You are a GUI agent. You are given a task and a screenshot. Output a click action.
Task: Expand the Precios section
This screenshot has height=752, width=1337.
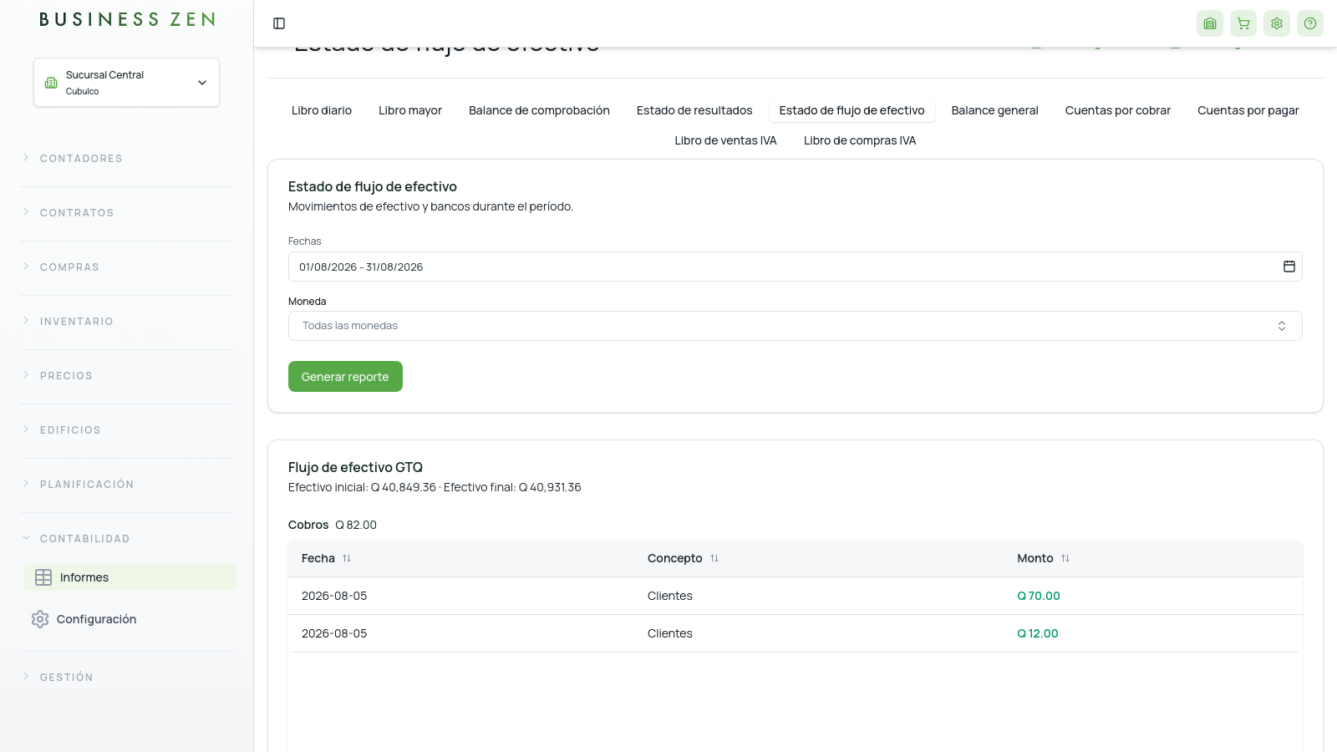126,375
